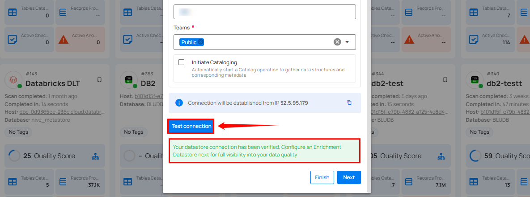
Task: Bookmark the Databricks DLT datastore
Action: [99, 80]
